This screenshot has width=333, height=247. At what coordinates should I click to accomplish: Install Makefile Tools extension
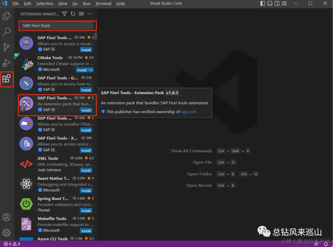tap(86, 231)
